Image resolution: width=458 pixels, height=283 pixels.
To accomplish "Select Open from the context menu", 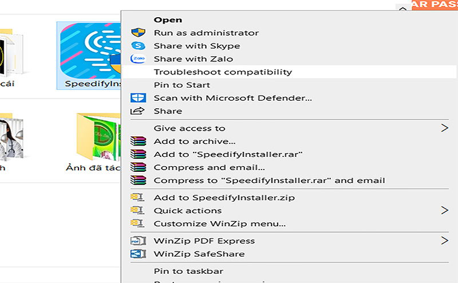I will [168, 20].
